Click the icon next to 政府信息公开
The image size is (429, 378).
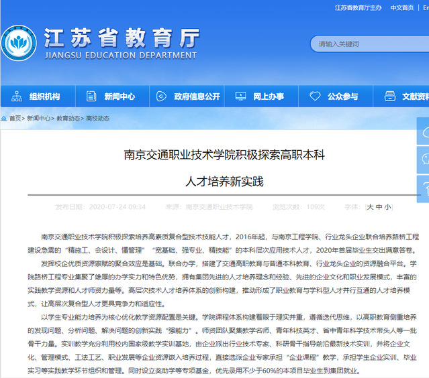162,97
